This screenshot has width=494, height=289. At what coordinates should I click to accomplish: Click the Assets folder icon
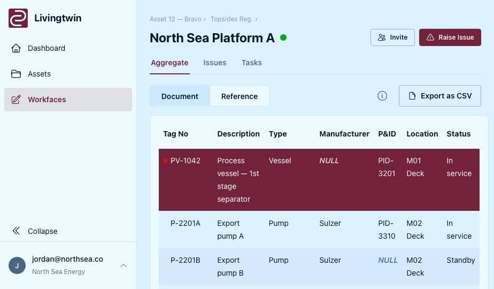(16, 74)
